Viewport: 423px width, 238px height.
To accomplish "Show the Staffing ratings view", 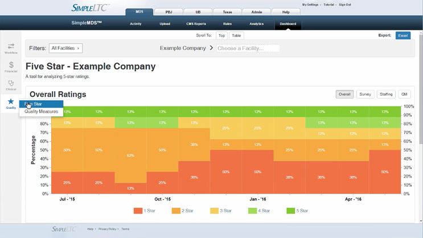I will [386, 95].
